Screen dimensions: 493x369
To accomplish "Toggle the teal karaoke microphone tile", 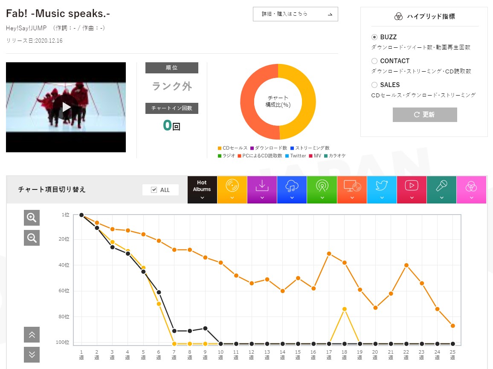I will click(x=441, y=190).
